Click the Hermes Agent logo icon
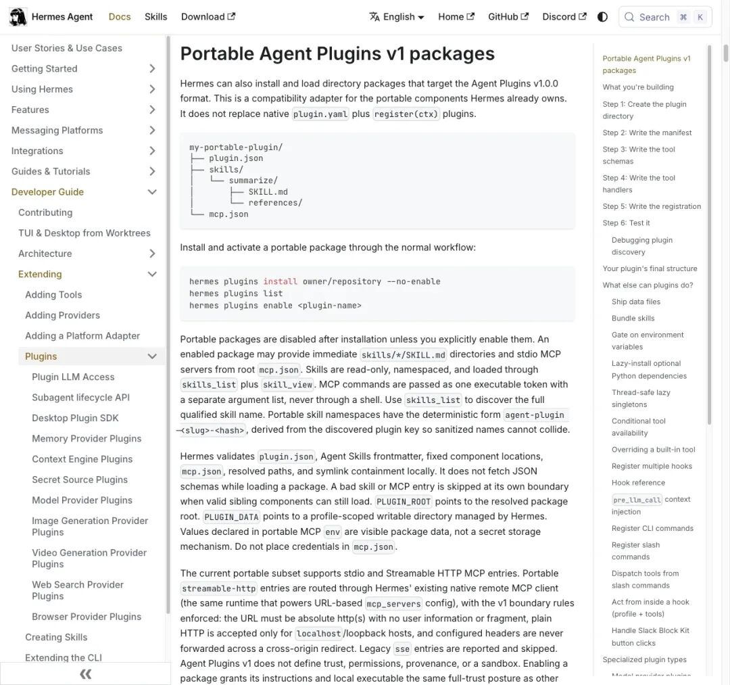730x685 pixels. pyautogui.click(x=18, y=17)
